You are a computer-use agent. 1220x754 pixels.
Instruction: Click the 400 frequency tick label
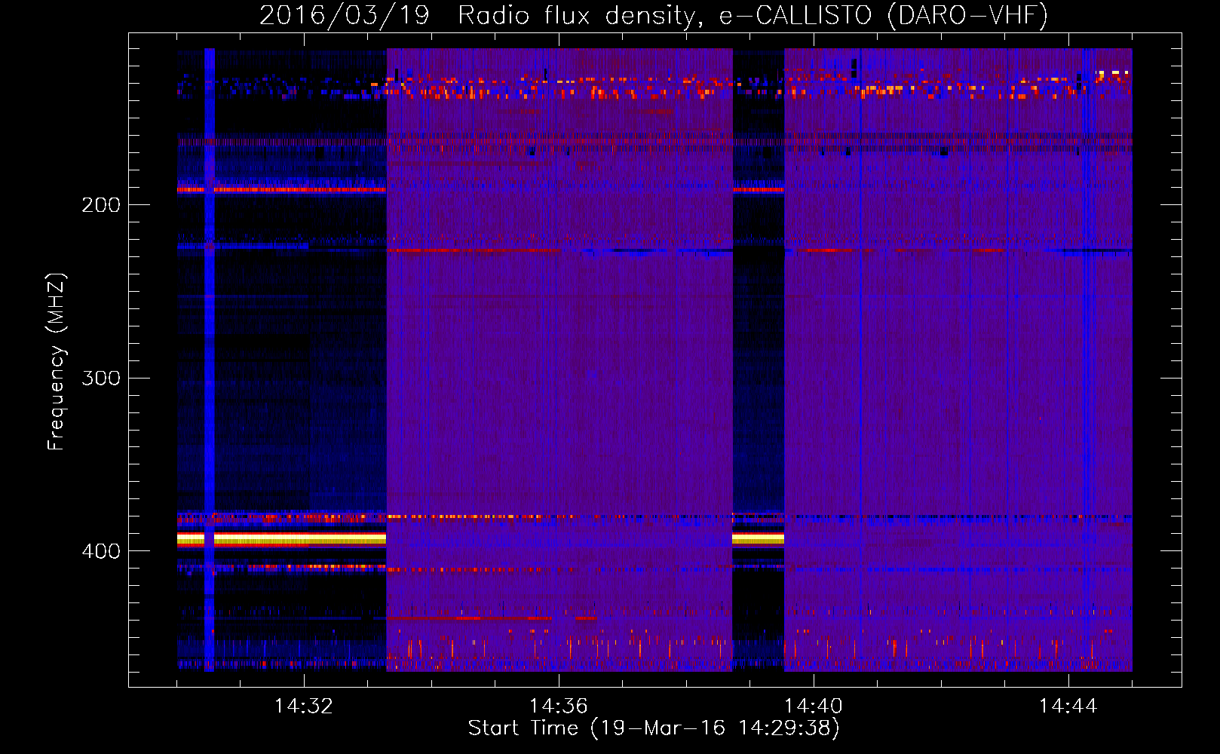tap(101, 551)
